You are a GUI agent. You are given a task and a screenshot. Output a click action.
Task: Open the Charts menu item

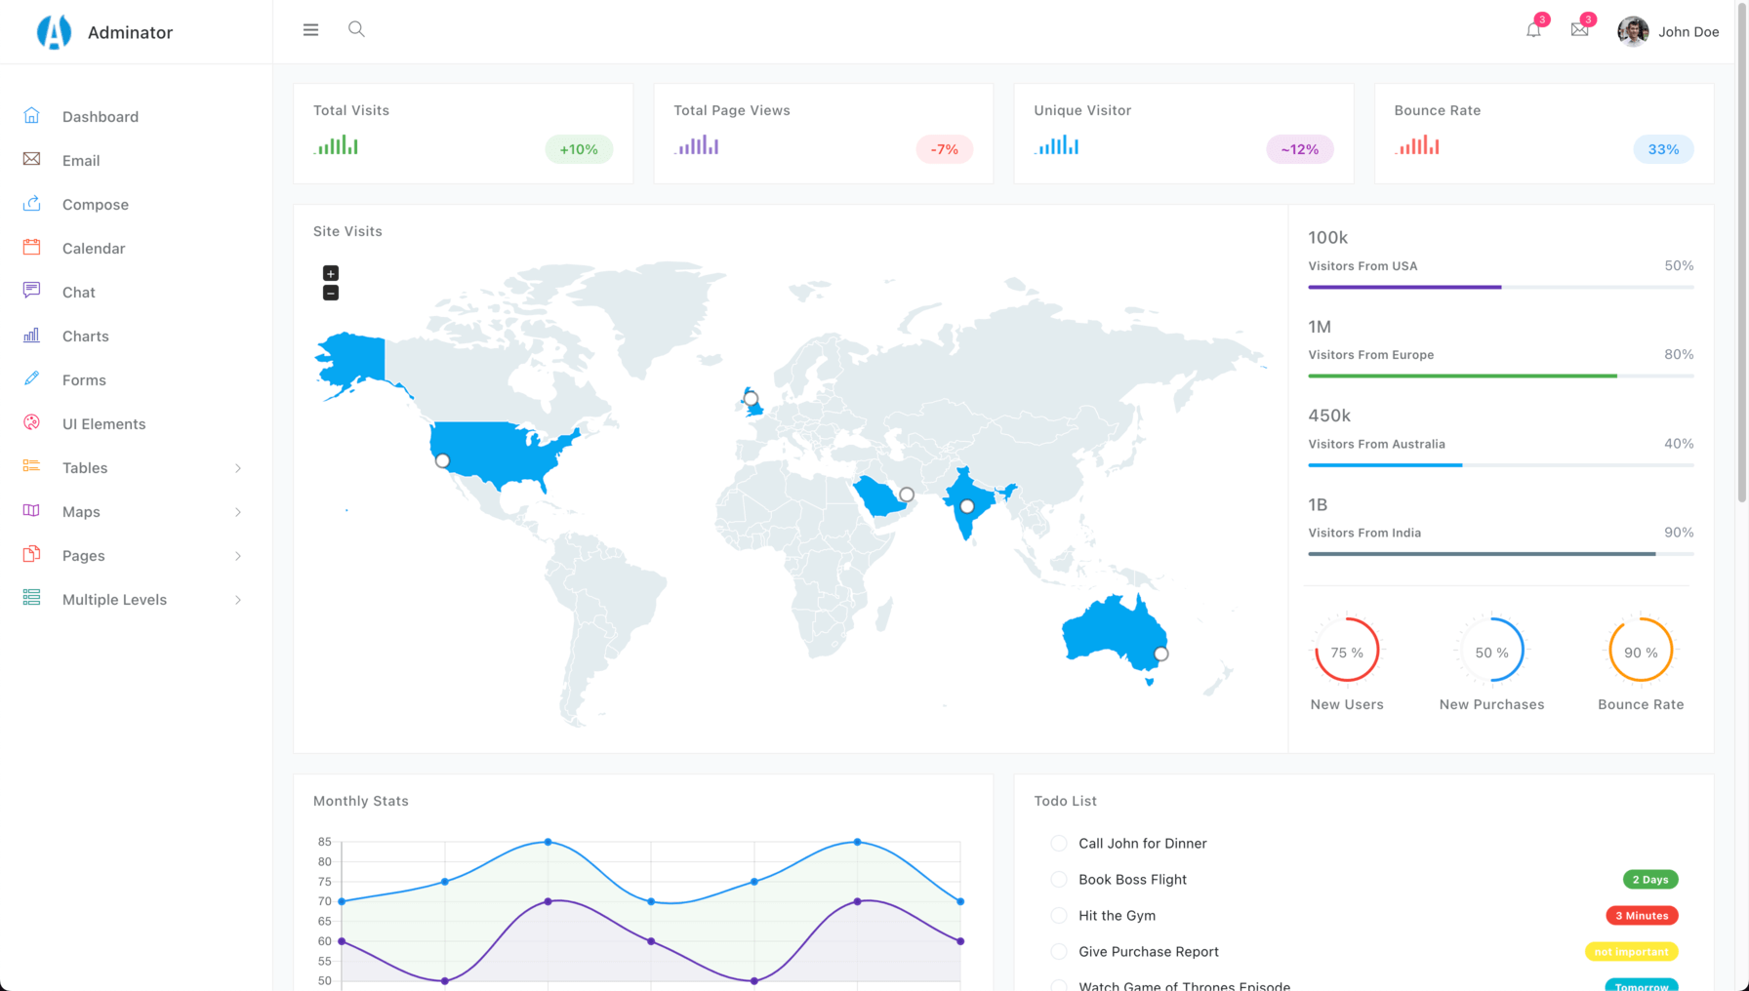(x=85, y=337)
